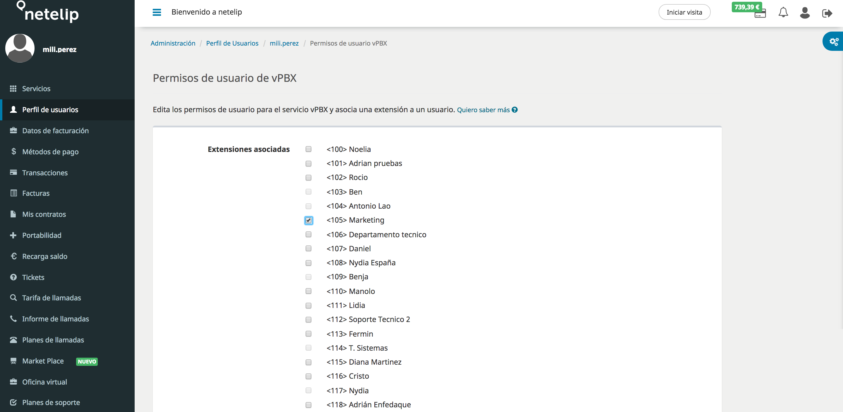Check the <100> Noelia extension

[308, 149]
